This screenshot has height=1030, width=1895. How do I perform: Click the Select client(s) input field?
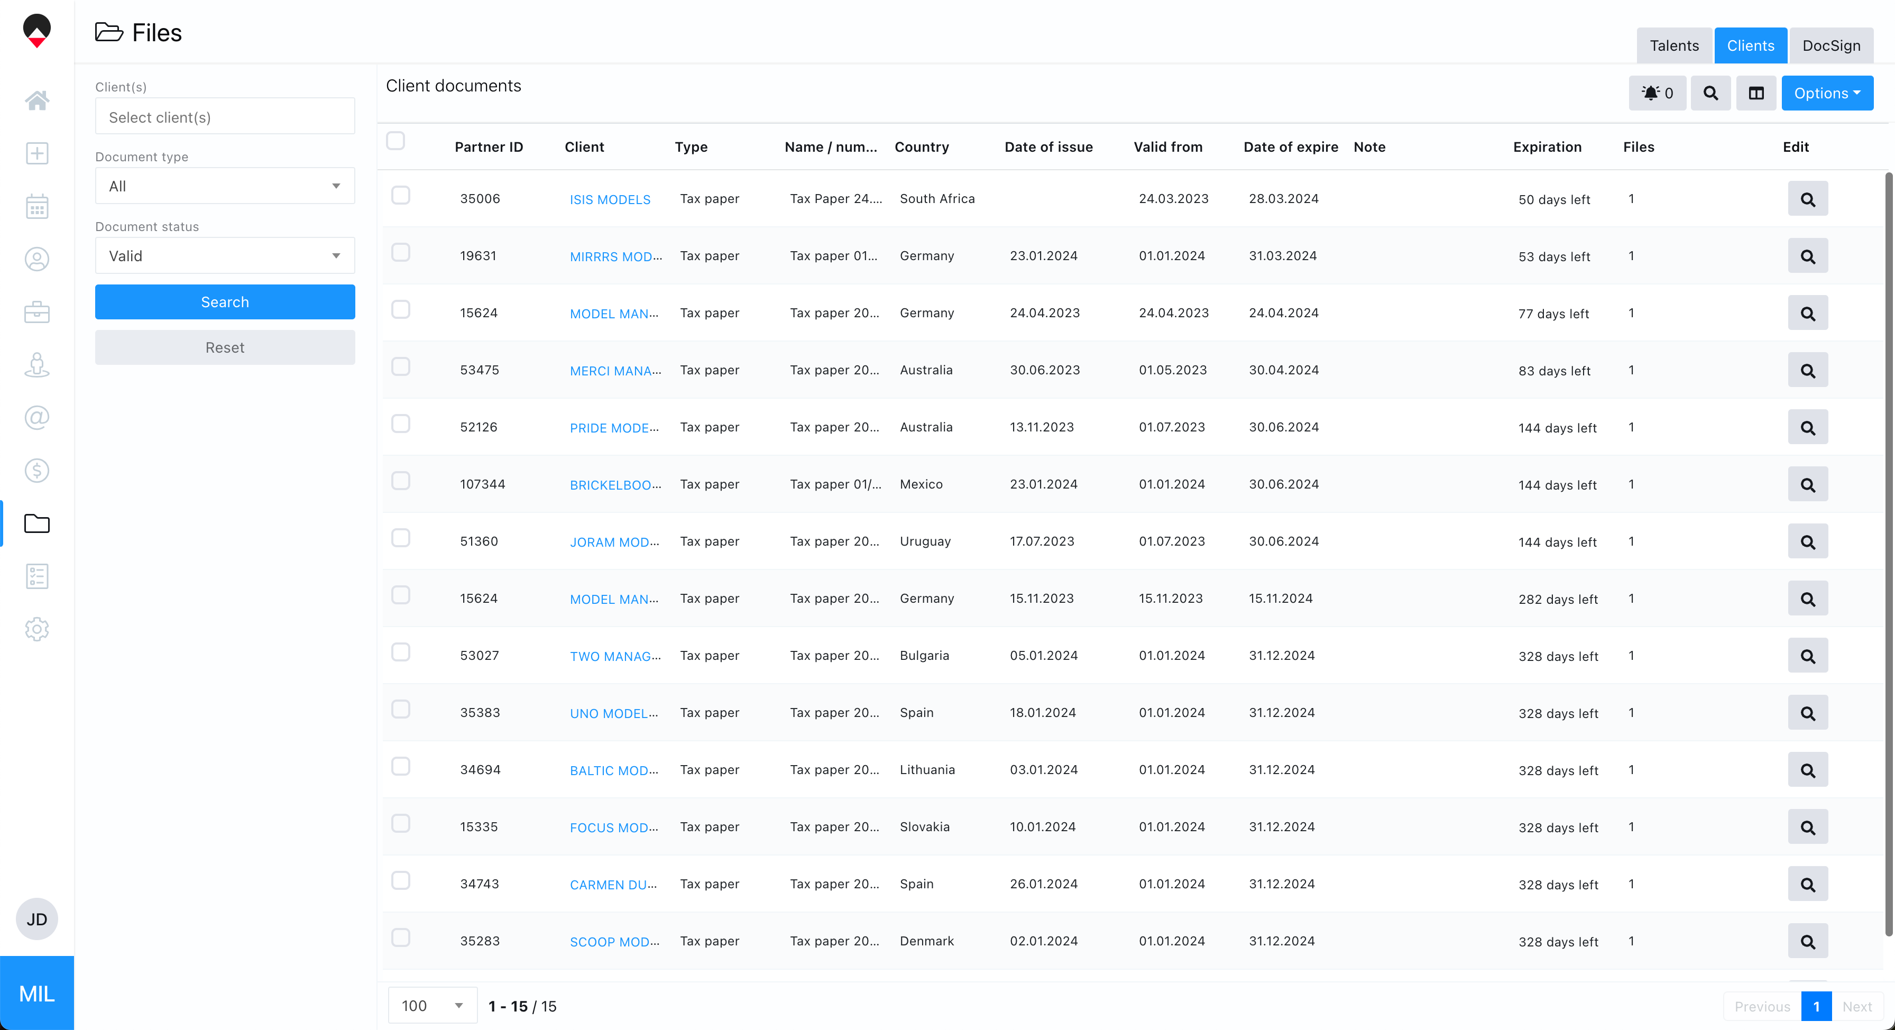[225, 117]
